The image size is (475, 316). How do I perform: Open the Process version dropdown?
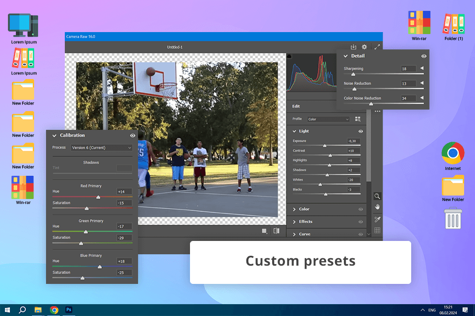(x=101, y=148)
